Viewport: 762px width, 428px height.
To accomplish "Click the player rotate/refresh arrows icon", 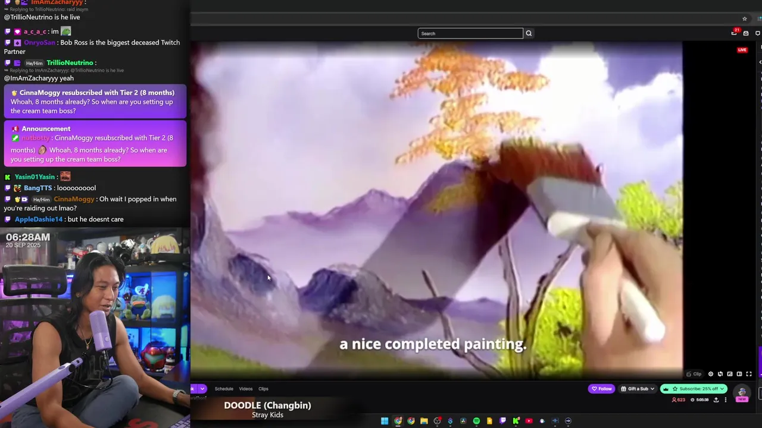I will 720,374.
